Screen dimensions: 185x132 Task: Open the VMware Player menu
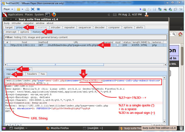click(8, 9)
